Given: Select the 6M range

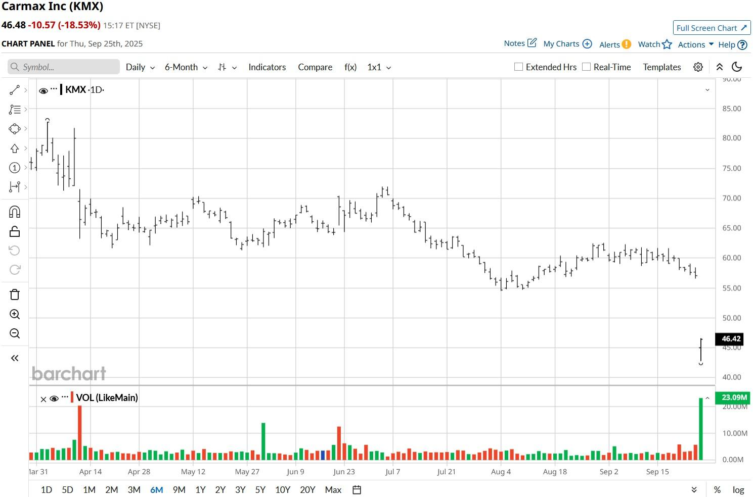Looking at the screenshot, I should click(x=157, y=490).
